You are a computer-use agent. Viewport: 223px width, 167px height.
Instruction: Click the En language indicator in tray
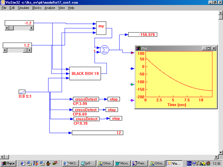point(189,163)
